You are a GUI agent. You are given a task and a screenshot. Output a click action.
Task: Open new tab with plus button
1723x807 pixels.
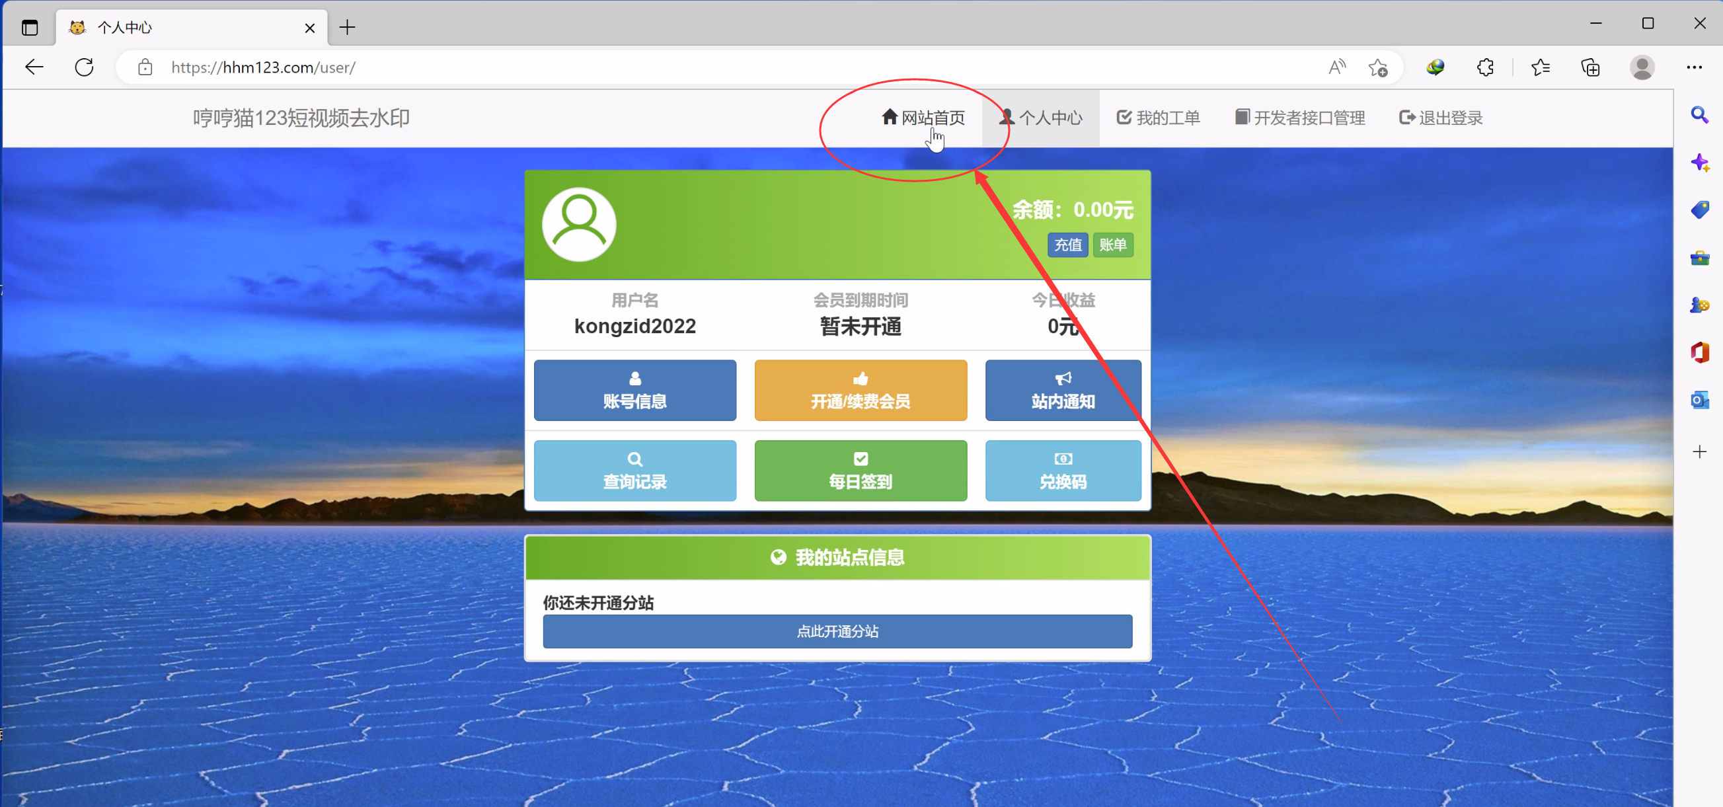(347, 28)
